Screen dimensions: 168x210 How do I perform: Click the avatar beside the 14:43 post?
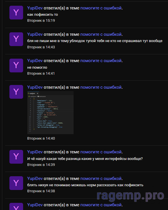[x=16, y=39]
